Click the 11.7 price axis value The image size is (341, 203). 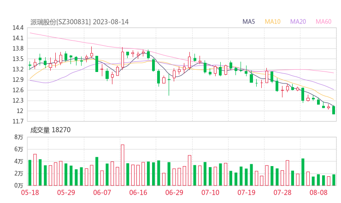tap(18, 121)
